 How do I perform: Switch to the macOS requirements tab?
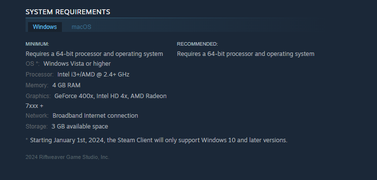click(81, 27)
